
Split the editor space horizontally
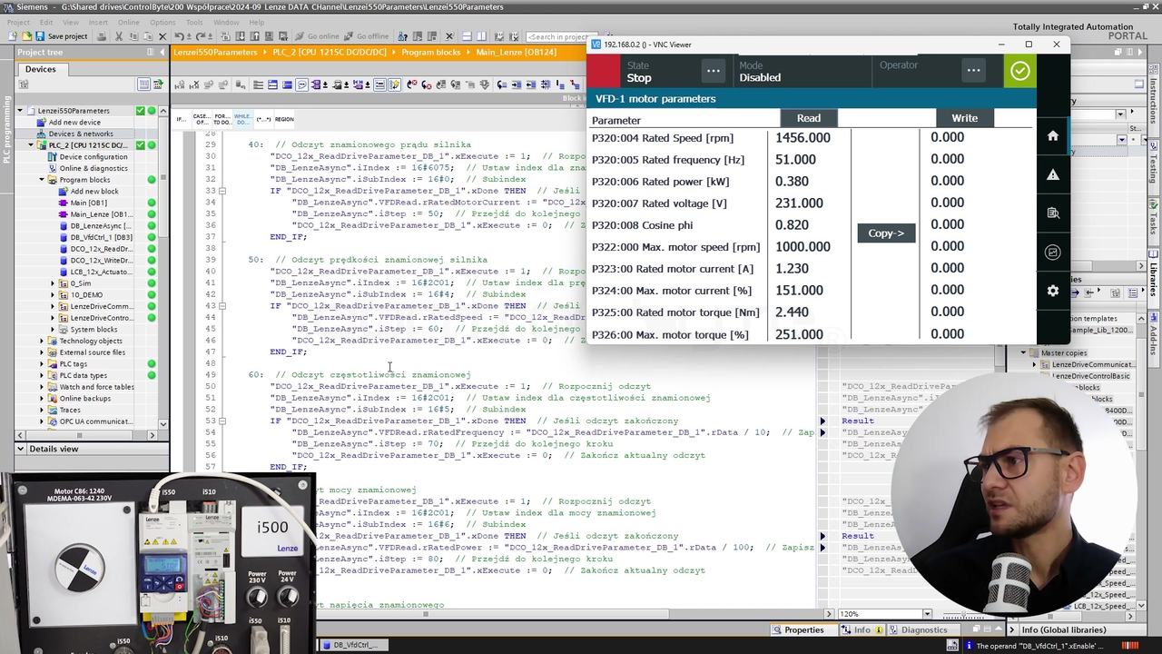(467, 36)
